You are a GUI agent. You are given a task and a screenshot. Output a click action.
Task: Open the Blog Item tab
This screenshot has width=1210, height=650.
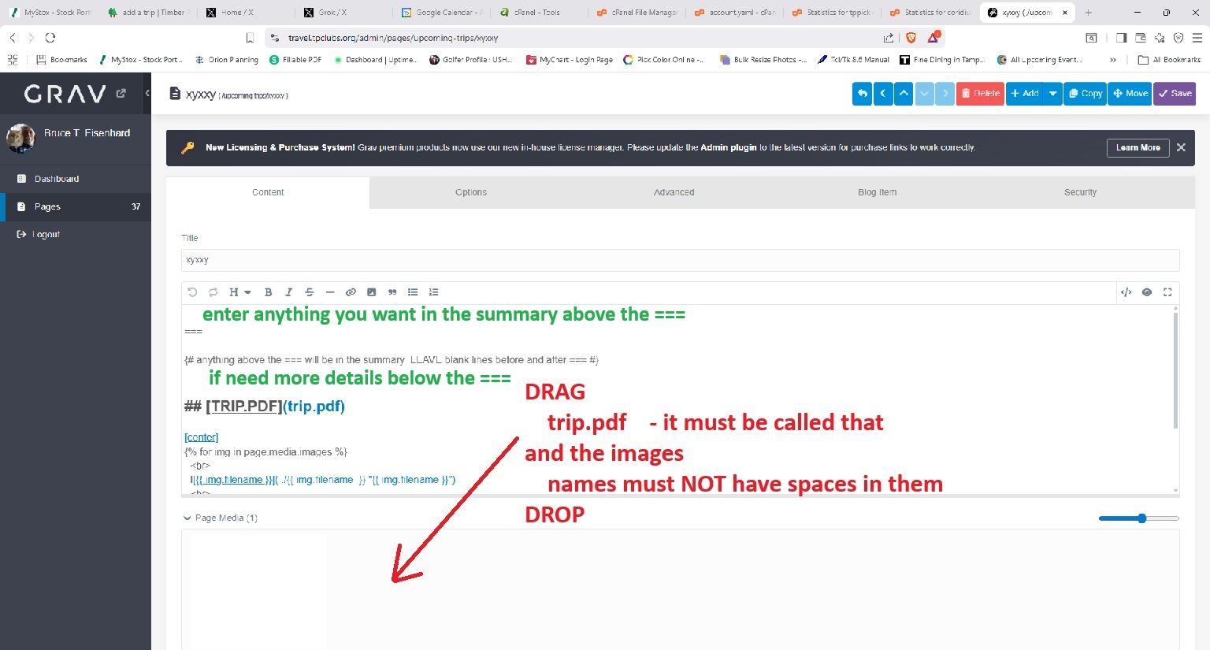(877, 192)
